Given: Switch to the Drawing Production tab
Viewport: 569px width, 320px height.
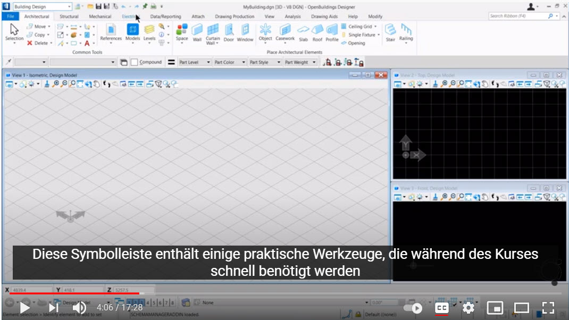Looking at the screenshot, I should 235,16.
